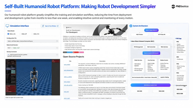Click the Web Interface node
The height and width of the screenshot is (108, 193).
(164, 47)
